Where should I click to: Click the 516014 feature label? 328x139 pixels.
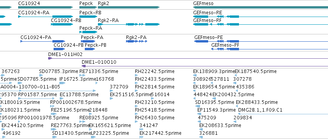pos(160,95)
